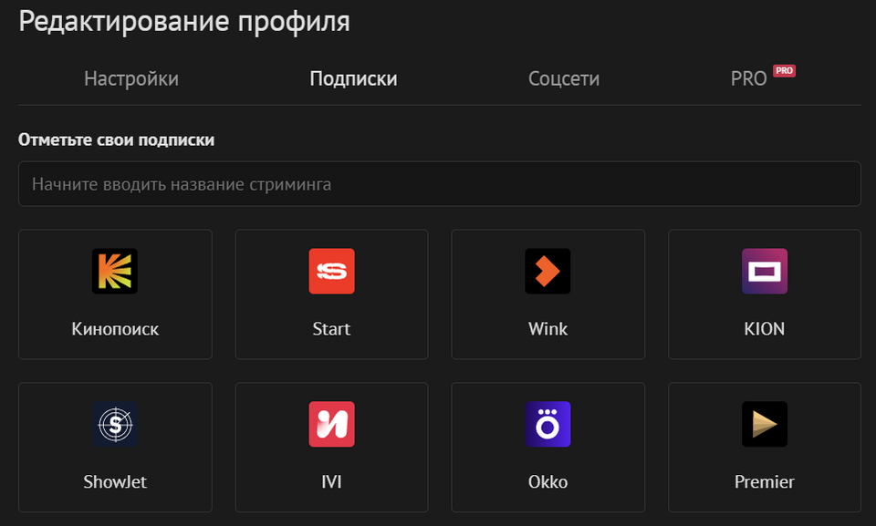This screenshot has width=876, height=526.
Task: Toggle the Wink subscription label
Action: click(x=547, y=328)
